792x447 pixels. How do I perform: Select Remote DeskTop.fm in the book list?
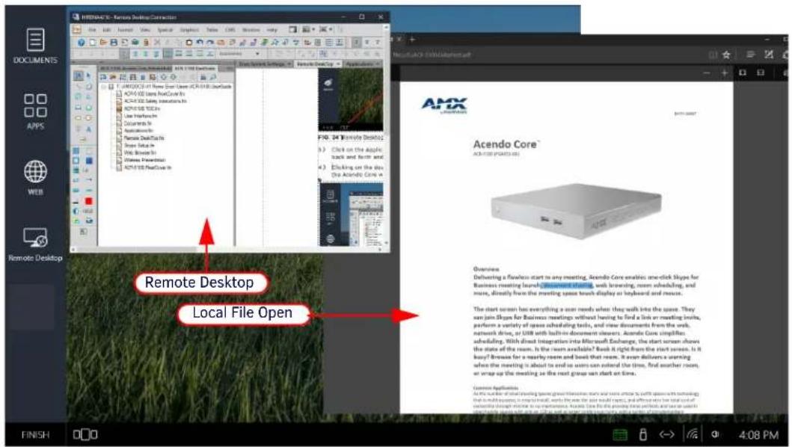144,138
